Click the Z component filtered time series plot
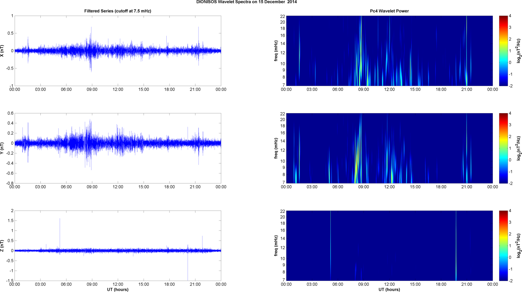Viewport: 522px width, 292px height. (x=118, y=245)
